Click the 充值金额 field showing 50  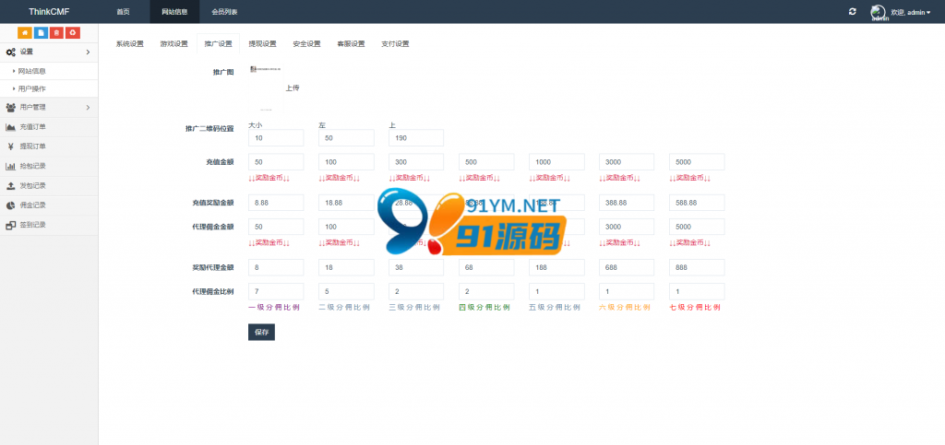[276, 162]
